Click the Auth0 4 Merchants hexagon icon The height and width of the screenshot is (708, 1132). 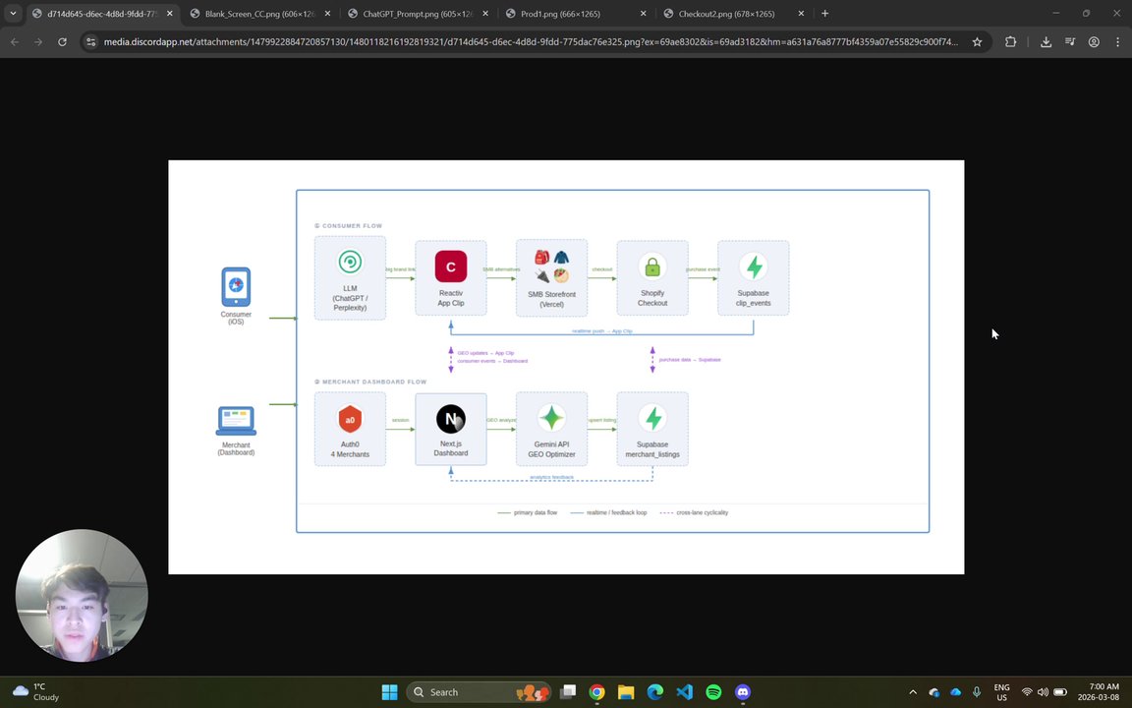[x=350, y=419]
